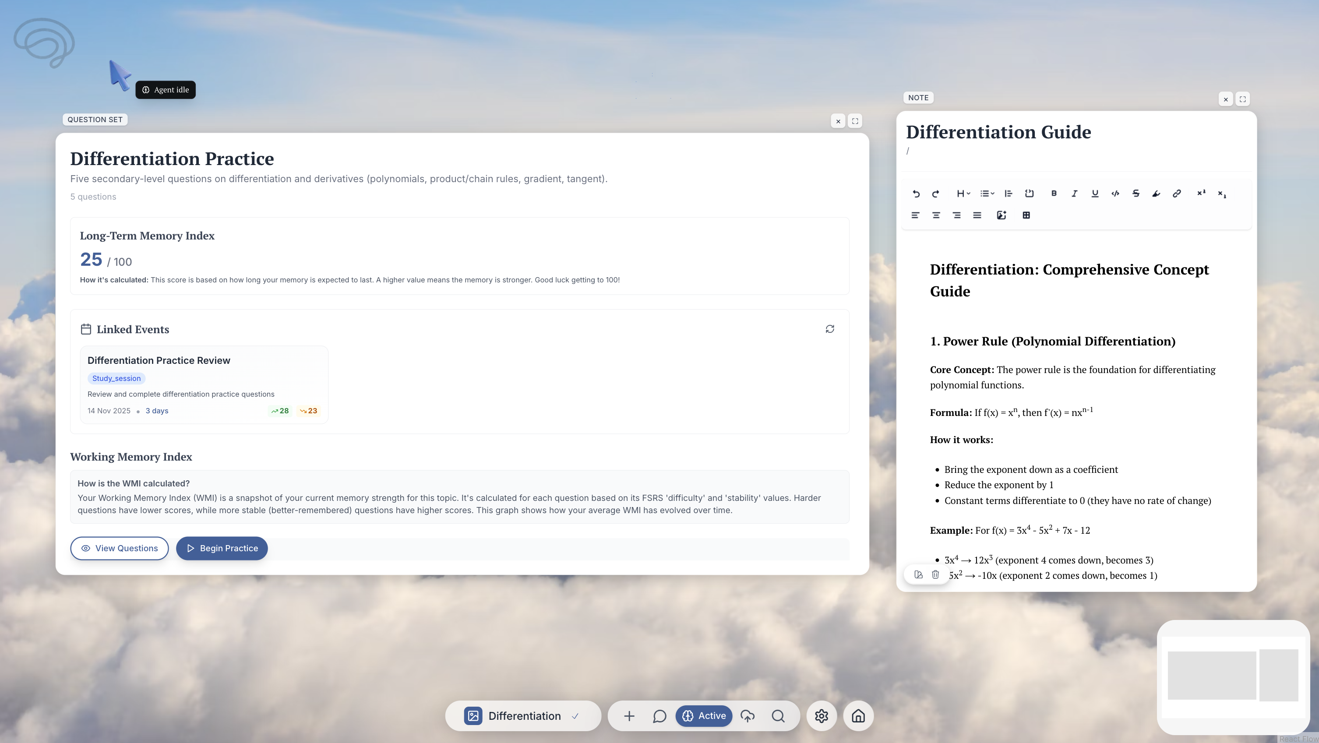Open the chat bubble in bottom bar

point(659,716)
